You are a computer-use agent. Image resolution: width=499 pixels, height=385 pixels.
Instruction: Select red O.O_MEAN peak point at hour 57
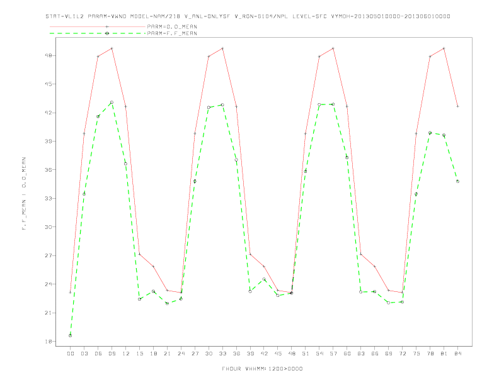click(333, 48)
